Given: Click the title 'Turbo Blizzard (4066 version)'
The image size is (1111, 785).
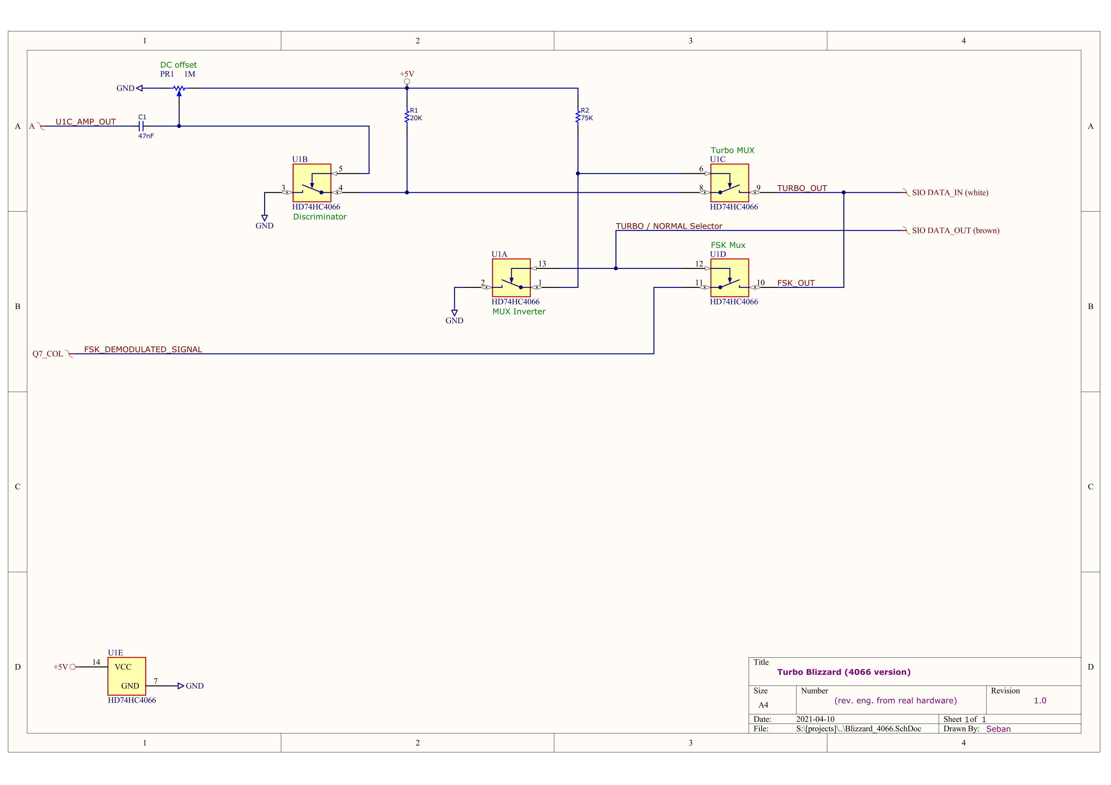Looking at the screenshot, I should point(844,672).
